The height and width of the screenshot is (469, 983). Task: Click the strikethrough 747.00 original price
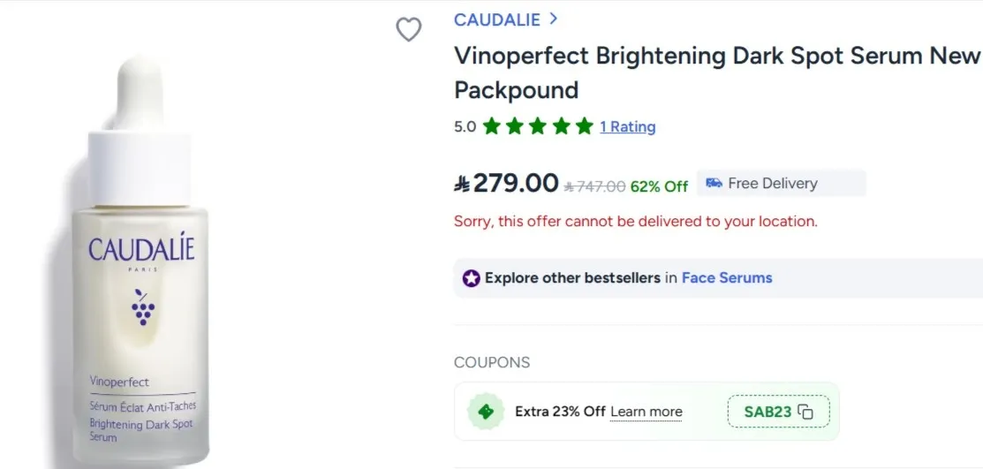tap(595, 185)
